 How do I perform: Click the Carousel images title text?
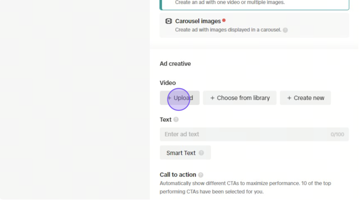coord(198,21)
